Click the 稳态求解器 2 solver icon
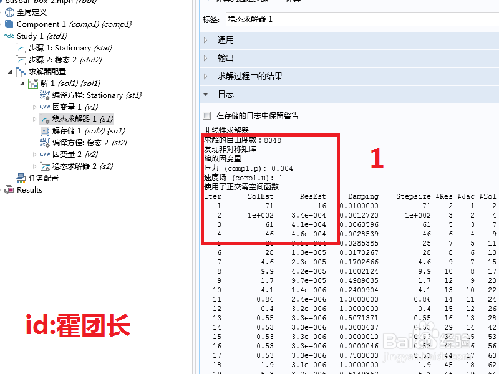The image size is (499, 374). point(45,166)
